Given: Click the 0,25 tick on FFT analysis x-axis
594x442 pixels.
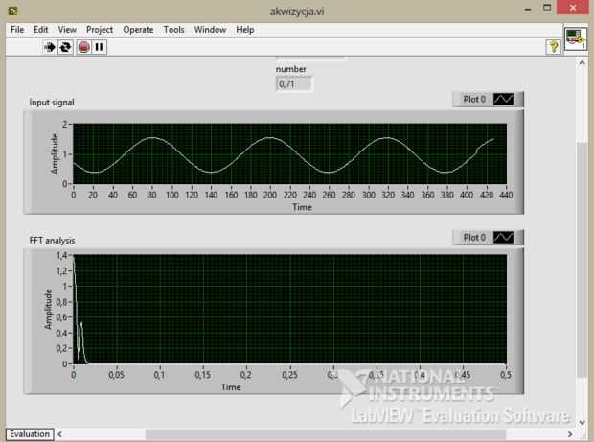Looking at the screenshot, I should [x=289, y=375].
